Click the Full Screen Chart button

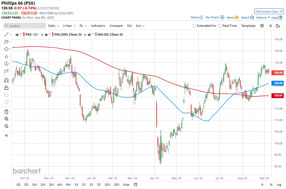[269, 12]
